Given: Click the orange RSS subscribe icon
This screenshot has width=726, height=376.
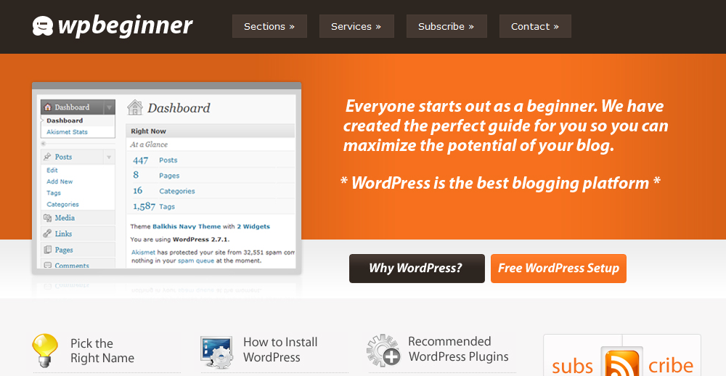Looking at the screenshot, I should coord(622,361).
